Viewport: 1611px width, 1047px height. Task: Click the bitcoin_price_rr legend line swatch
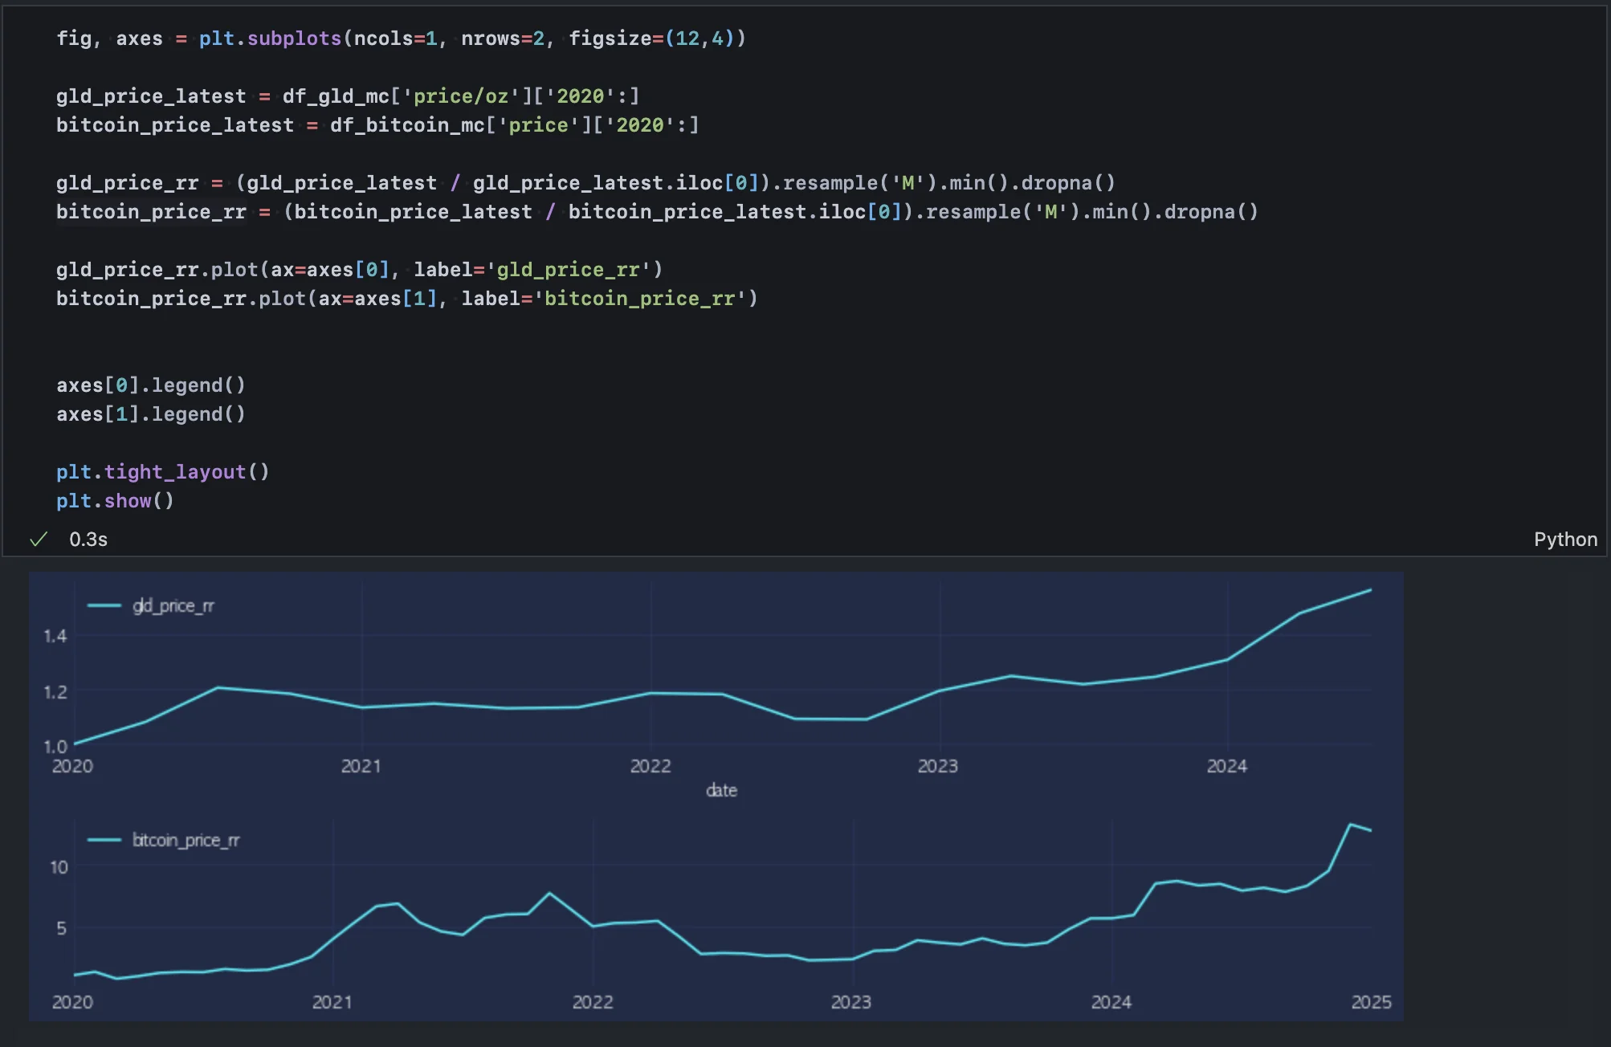tap(104, 840)
